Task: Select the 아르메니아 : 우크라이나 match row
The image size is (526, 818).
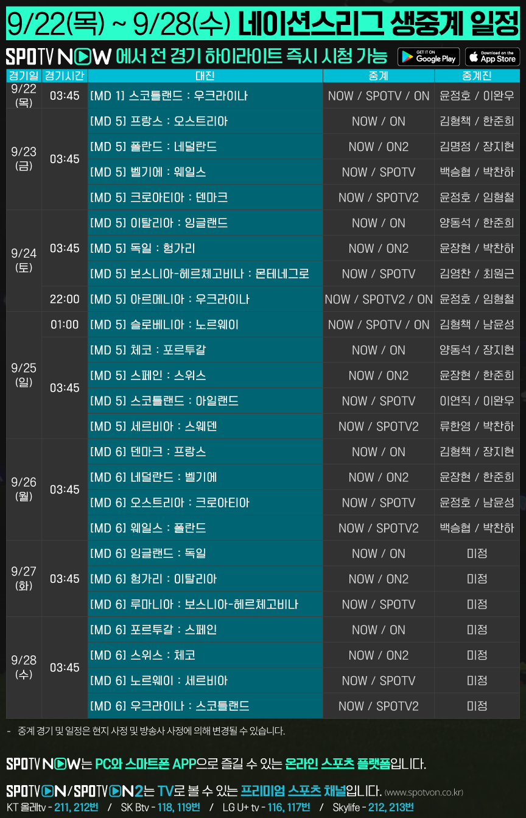Action: pyautogui.click(x=205, y=299)
